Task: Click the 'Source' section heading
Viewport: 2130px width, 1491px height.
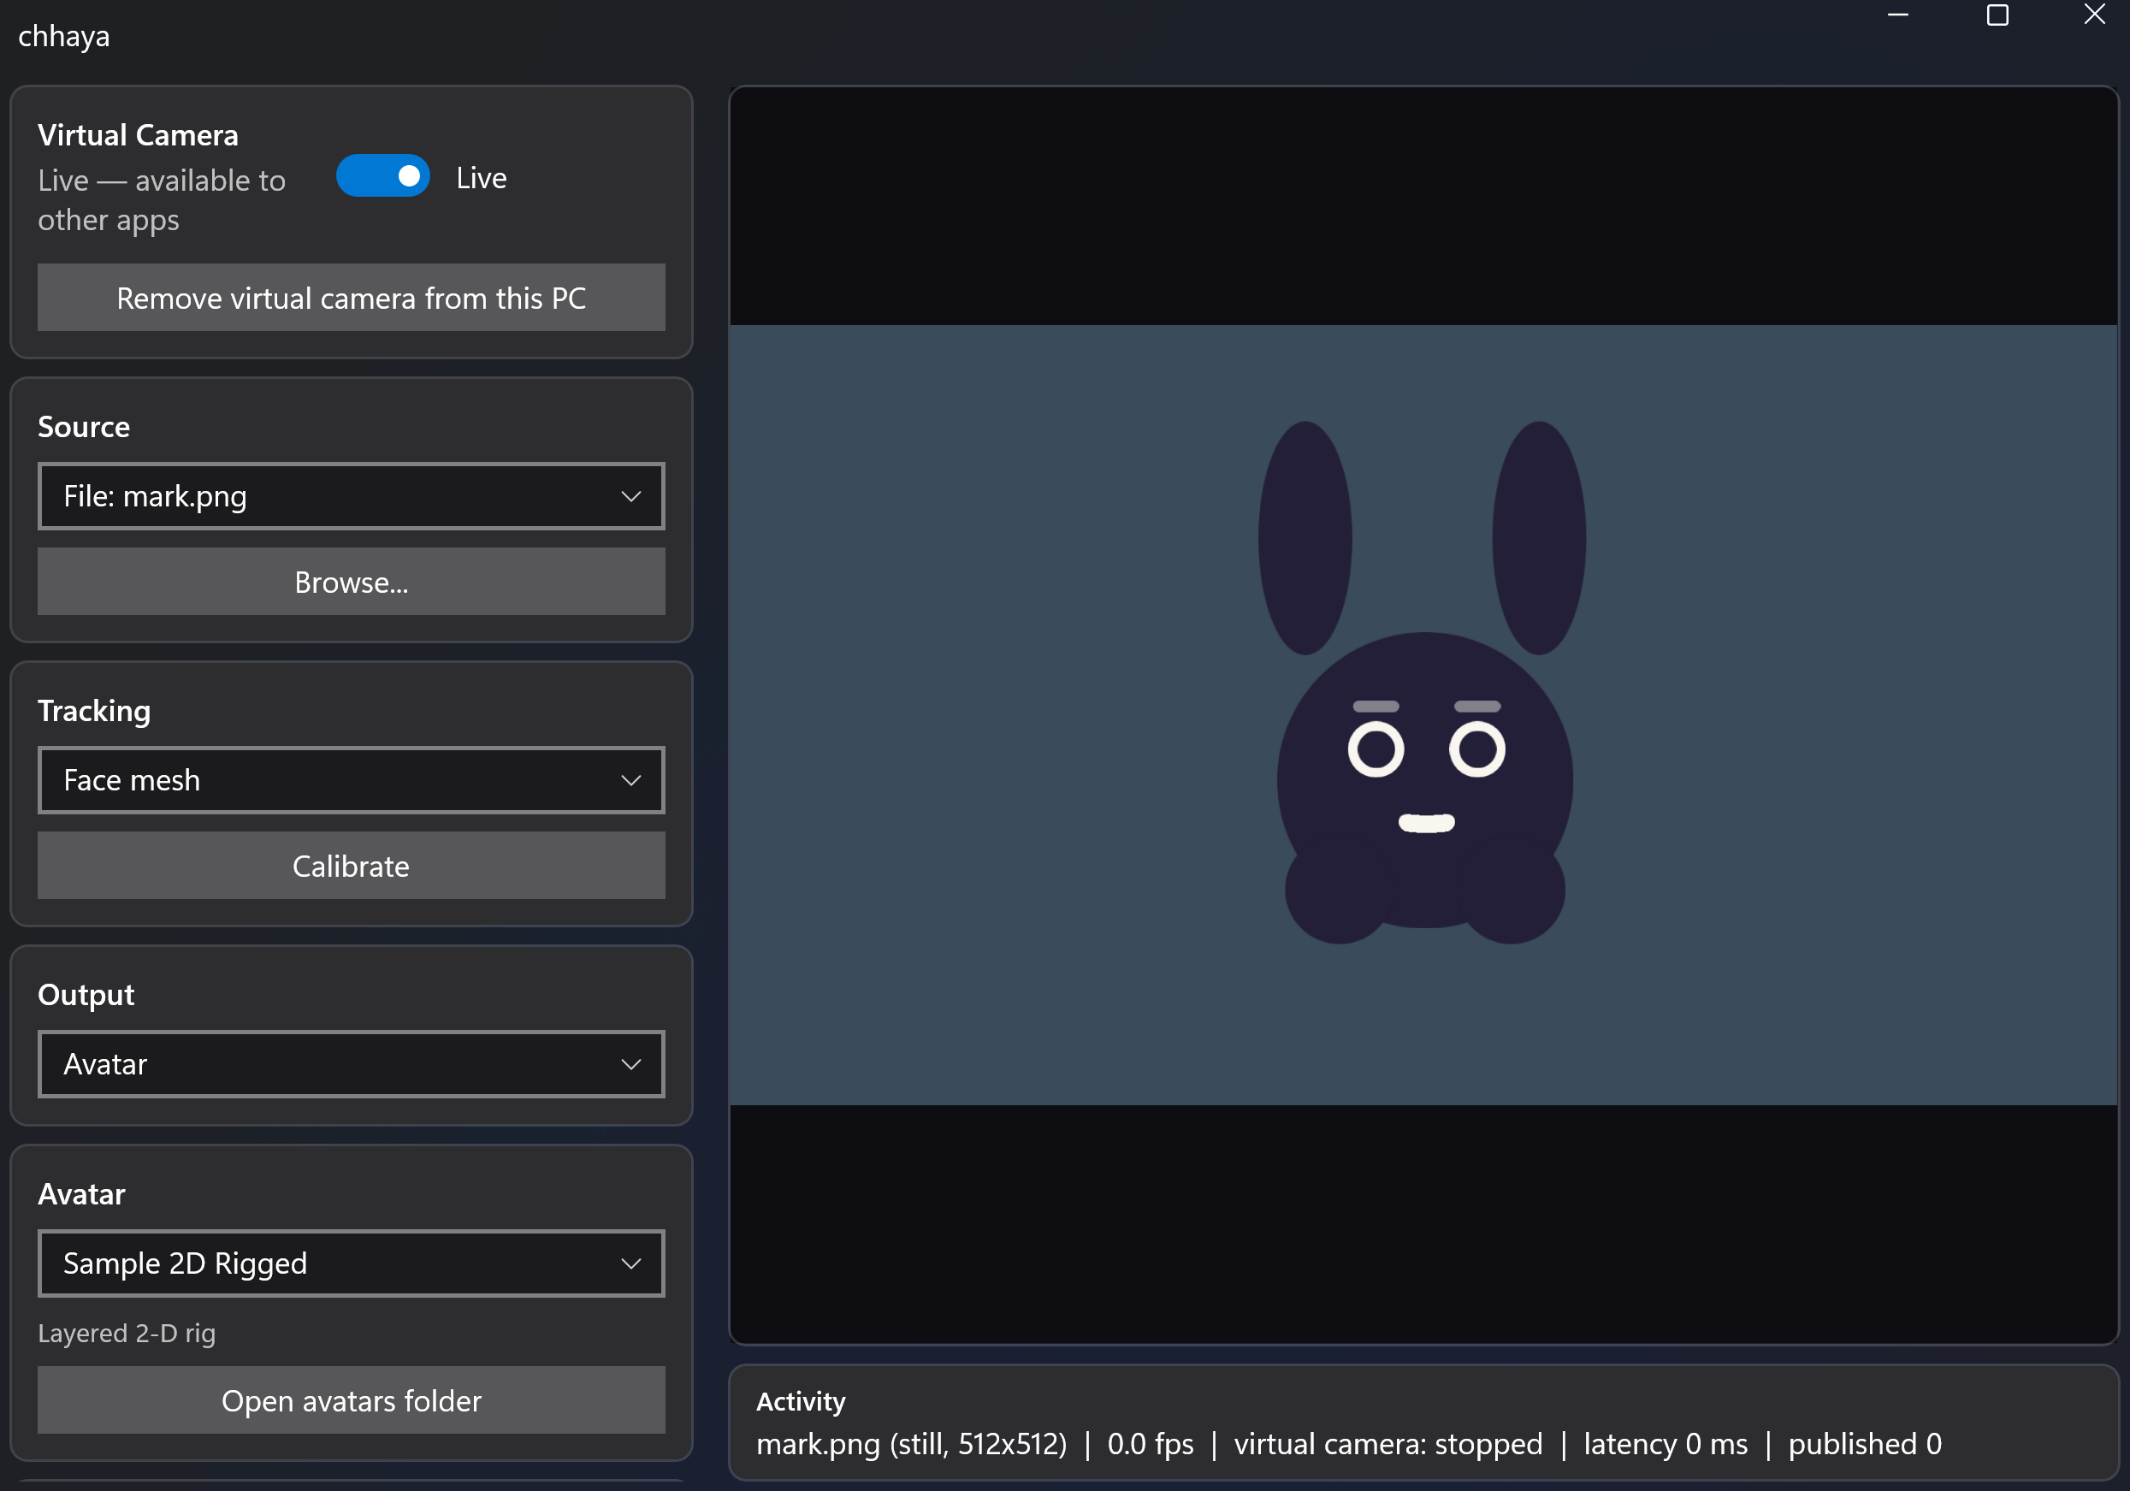Action: 84,427
